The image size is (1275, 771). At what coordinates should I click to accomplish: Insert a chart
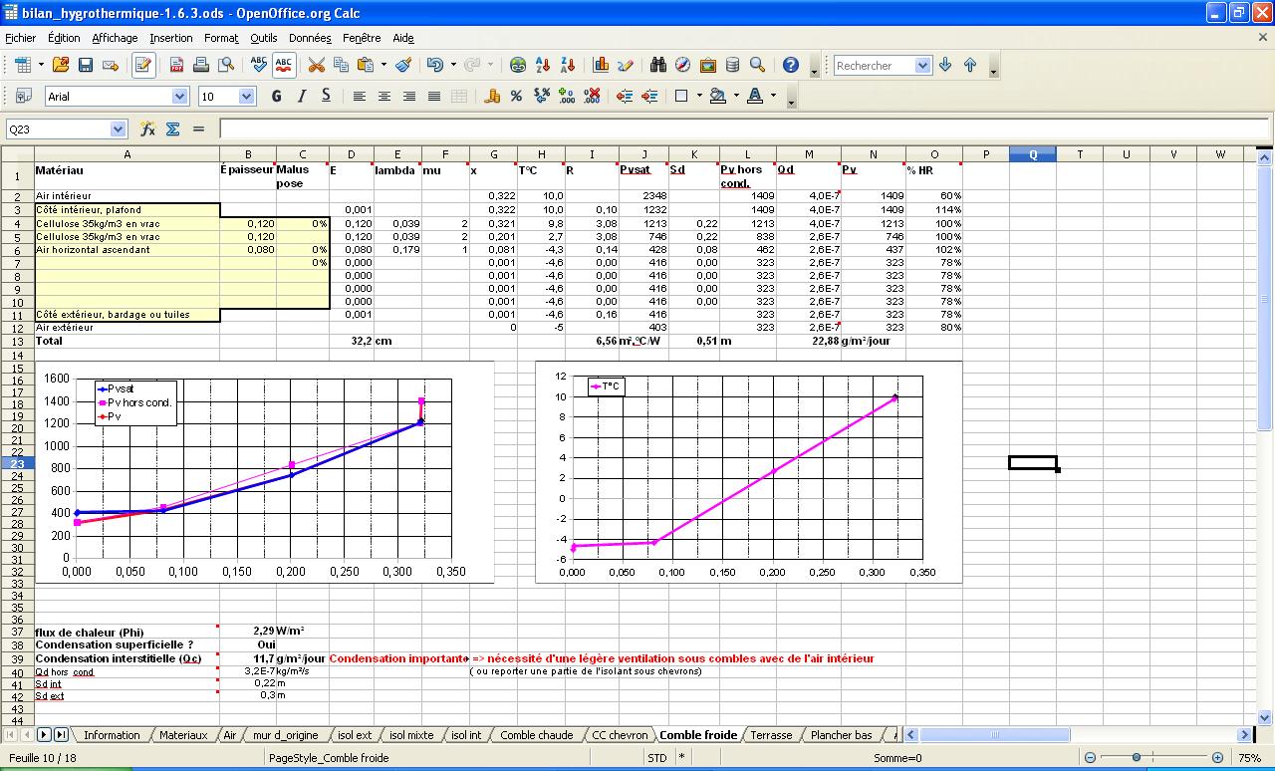pos(601,65)
